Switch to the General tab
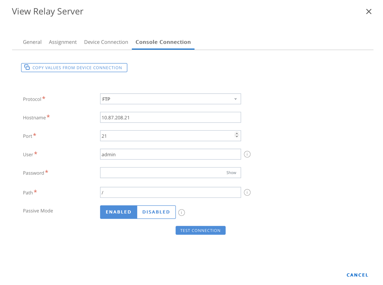Screen dimensions: 383x285 click(32, 42)
